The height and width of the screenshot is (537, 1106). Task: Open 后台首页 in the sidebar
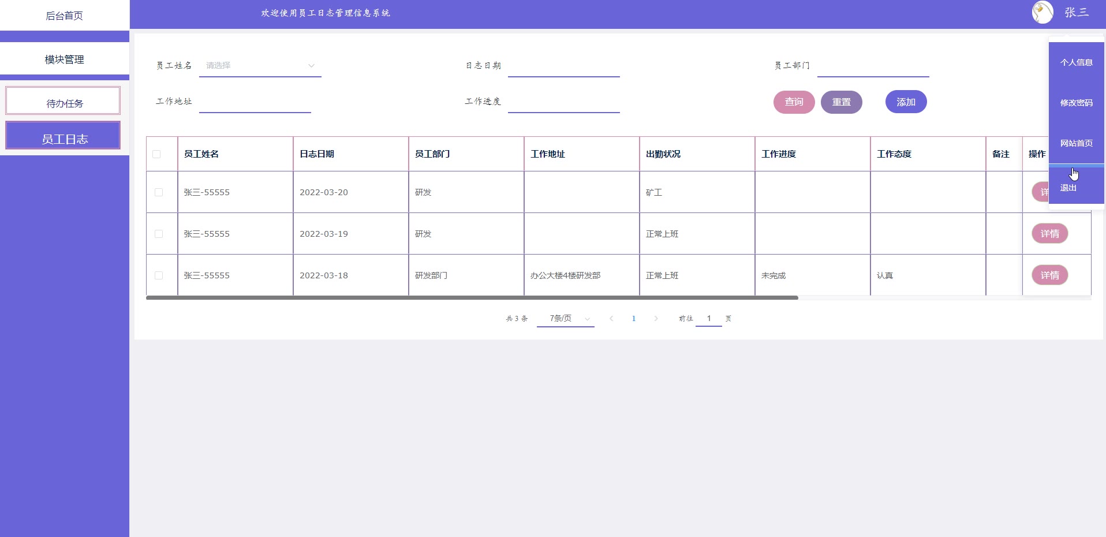click(65, 16)
